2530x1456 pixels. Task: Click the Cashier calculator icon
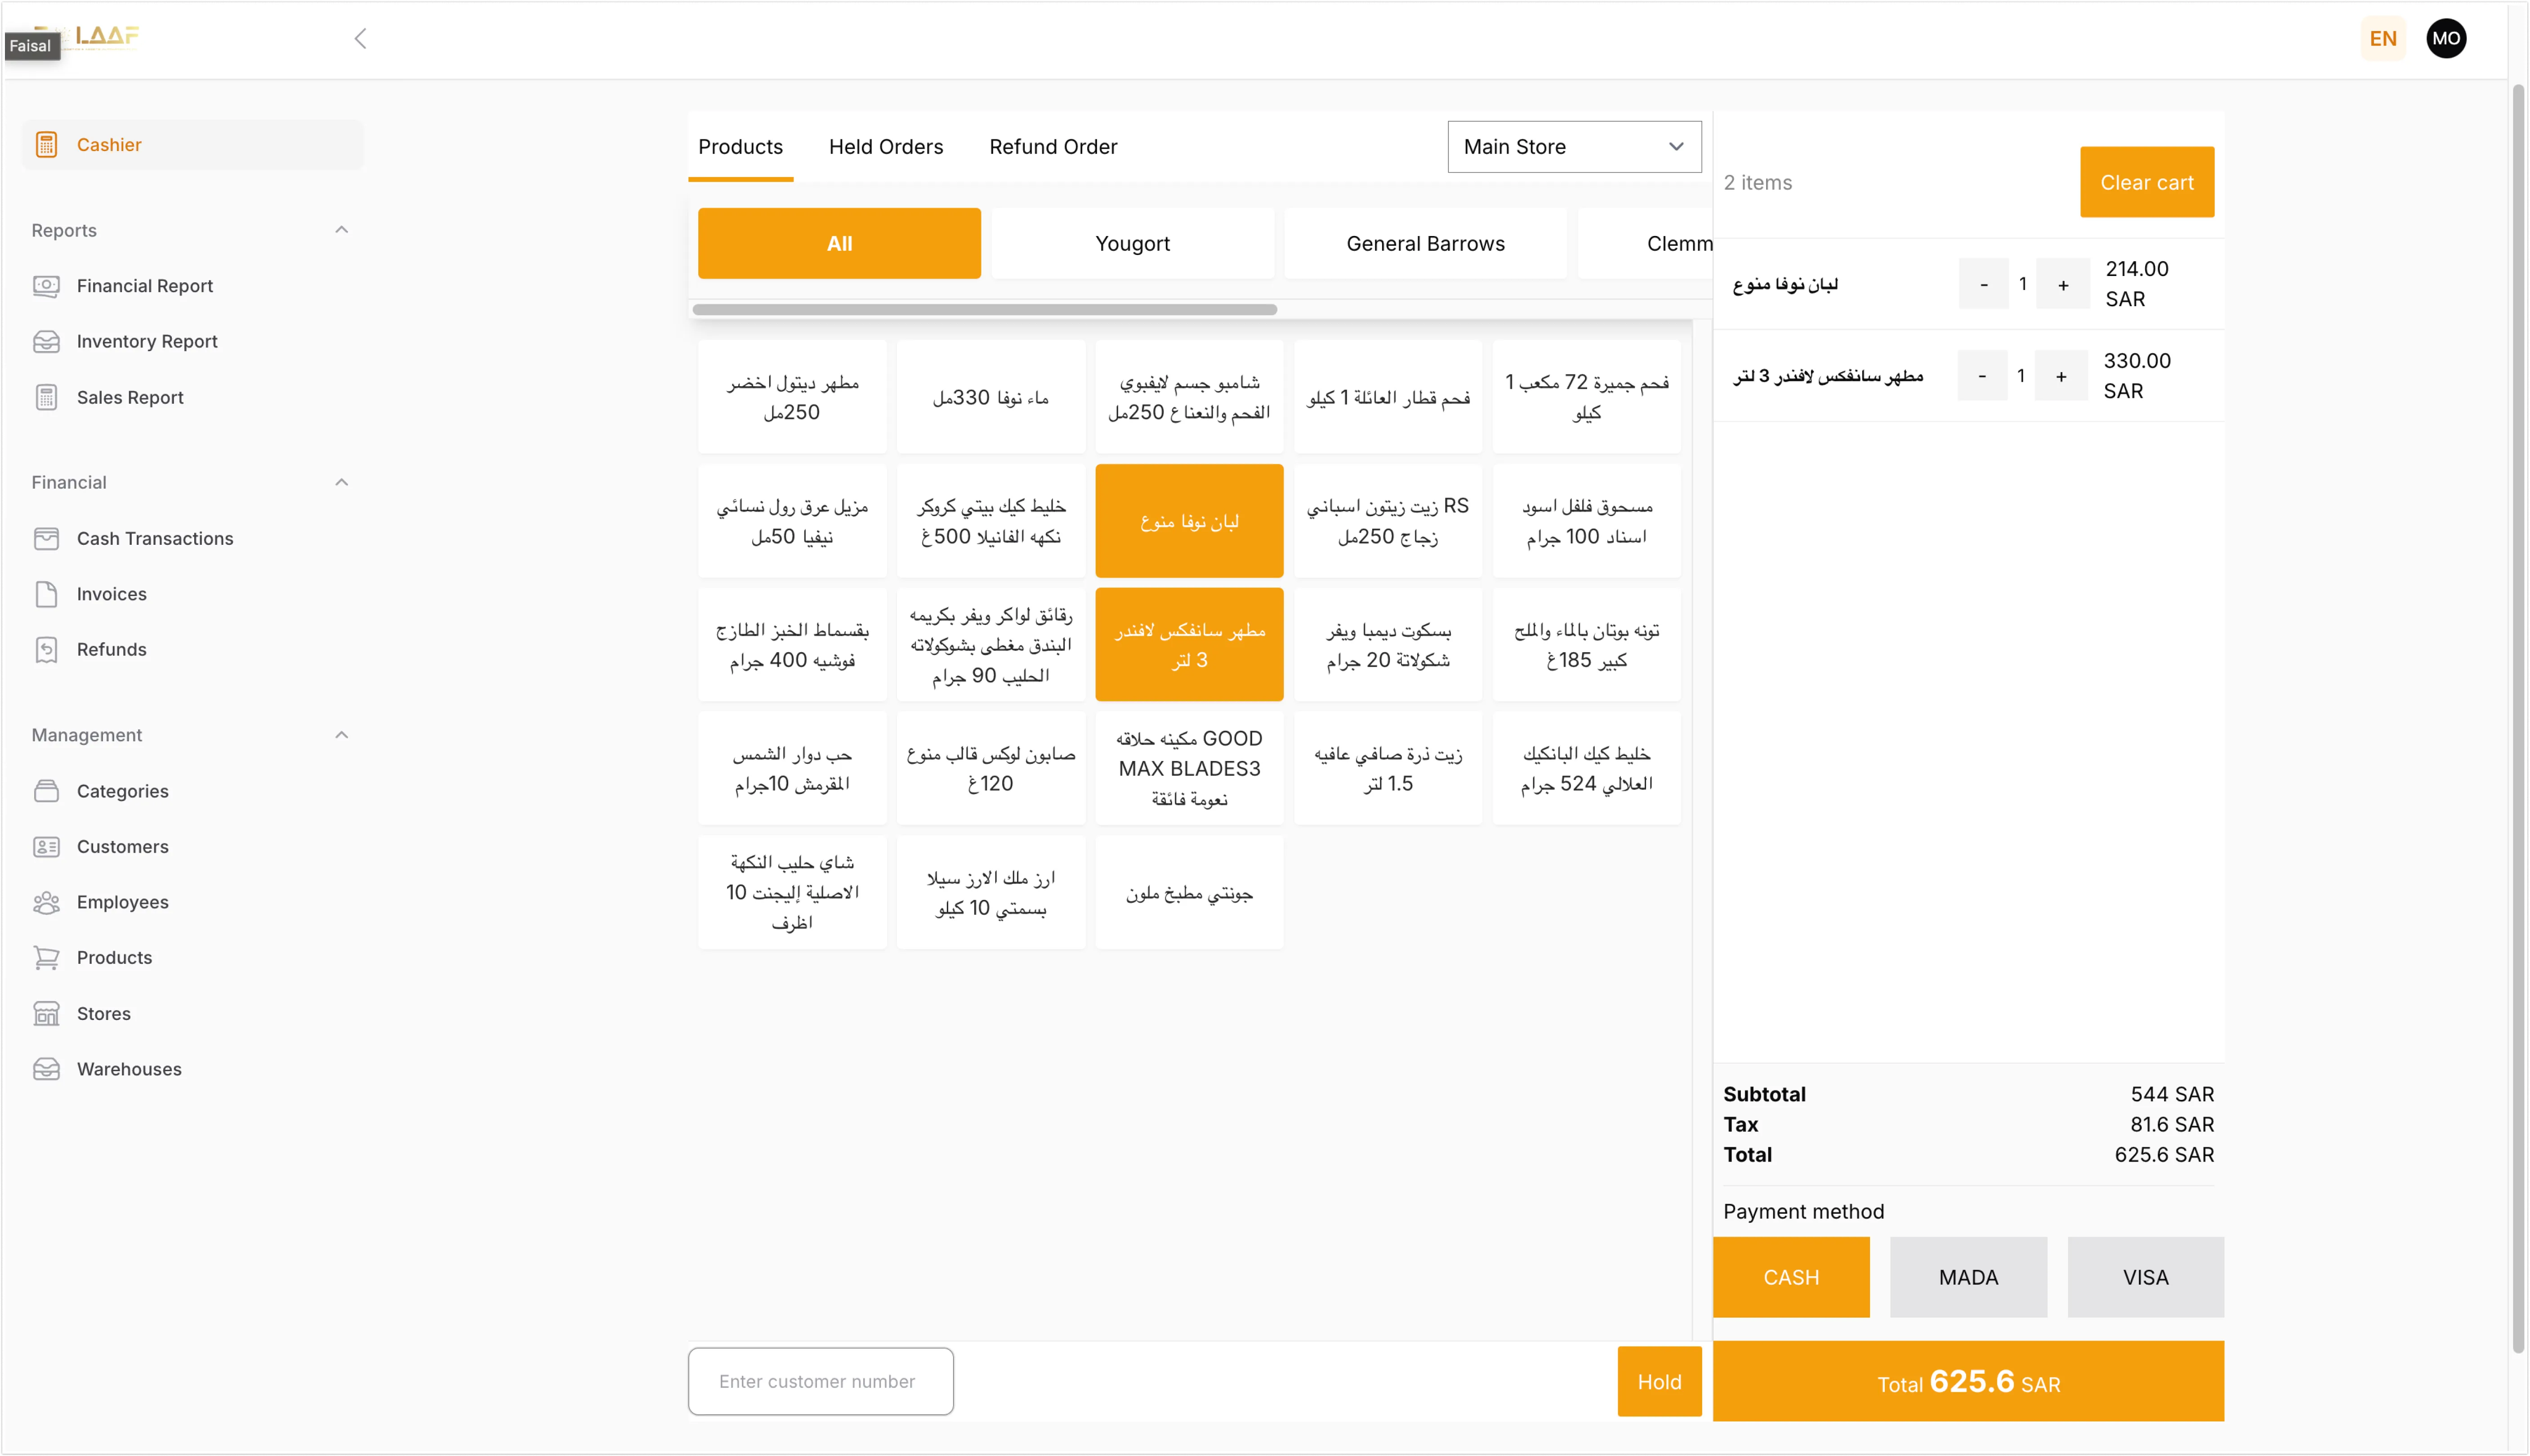pyautogui.click(x=46, y=145)
